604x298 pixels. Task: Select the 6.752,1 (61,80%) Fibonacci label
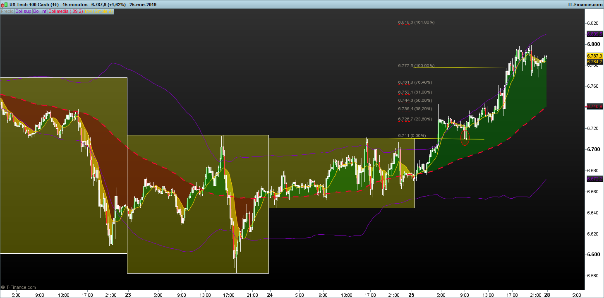click(x=415, y=92)
